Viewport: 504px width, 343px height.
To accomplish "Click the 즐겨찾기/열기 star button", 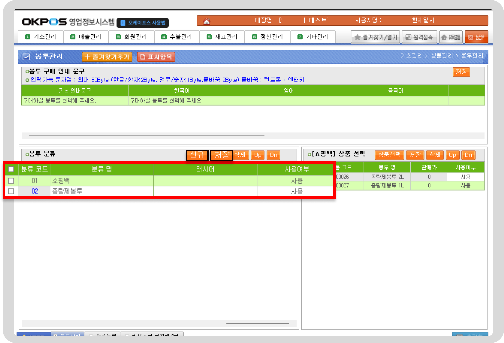I will click(376, 37).
